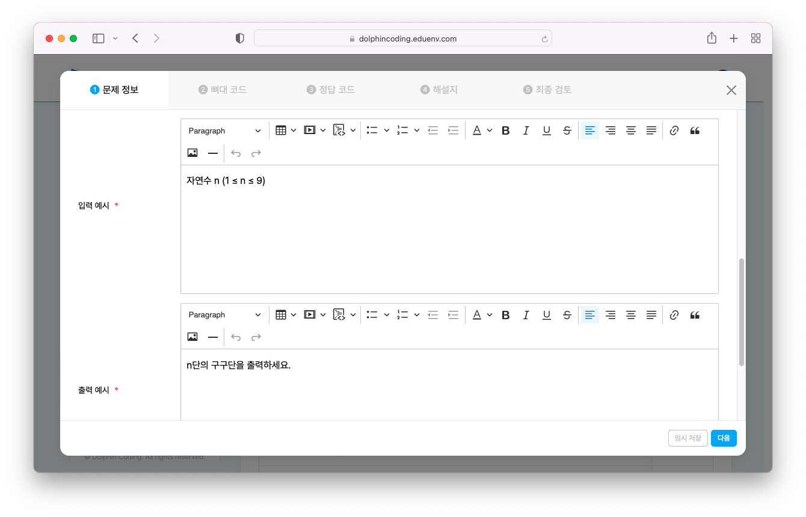Click into 입력 예시 text area
806x517 pixels.
[x=449, y=229]
